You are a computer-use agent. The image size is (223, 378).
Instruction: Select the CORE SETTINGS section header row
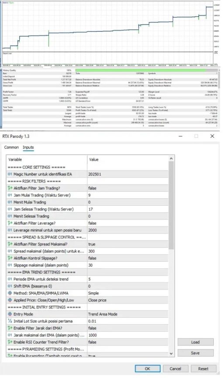pyautogui.click(x=87, y=167)
